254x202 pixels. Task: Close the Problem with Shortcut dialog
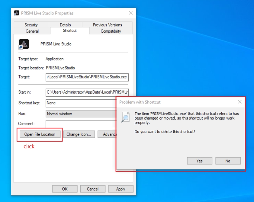pyautogui.click(x=240, y=102)
